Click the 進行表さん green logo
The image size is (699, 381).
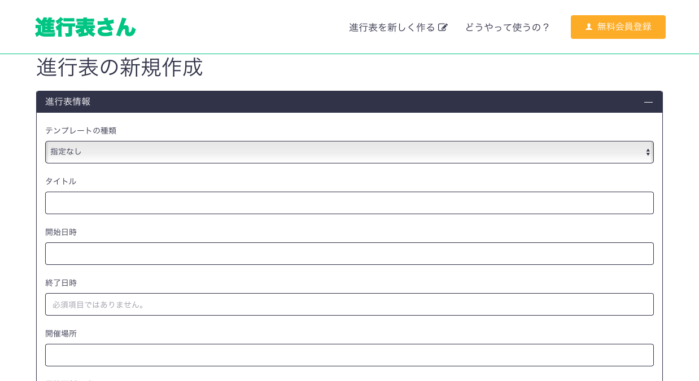pyautogui.click(x=85, y=27)
